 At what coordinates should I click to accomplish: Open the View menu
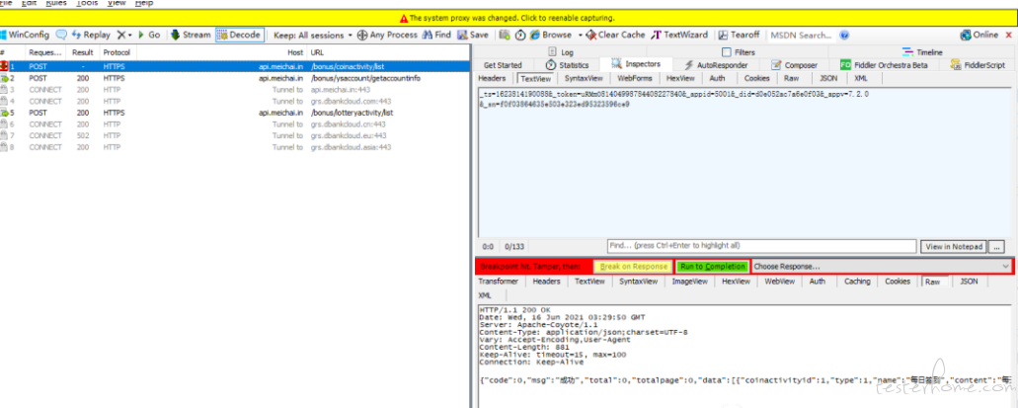(117, 3)
